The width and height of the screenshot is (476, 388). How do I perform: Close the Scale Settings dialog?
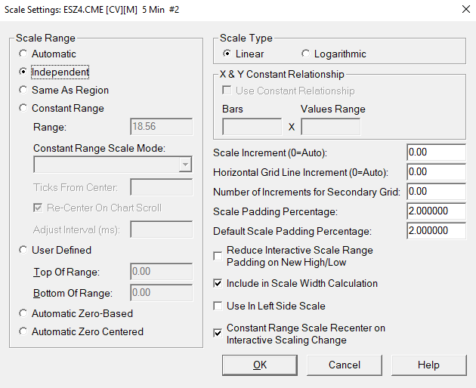pyautogui.click(x=462, y=10)
